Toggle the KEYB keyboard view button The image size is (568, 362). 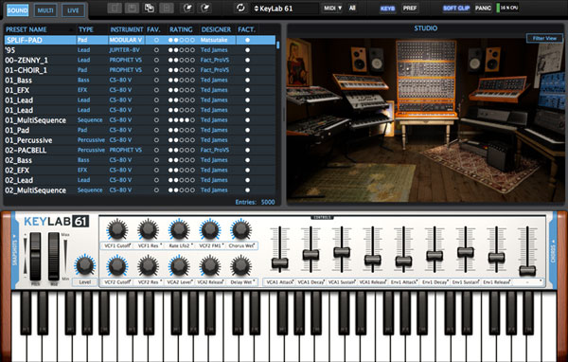pyautogui.click(x=387, y=8)
